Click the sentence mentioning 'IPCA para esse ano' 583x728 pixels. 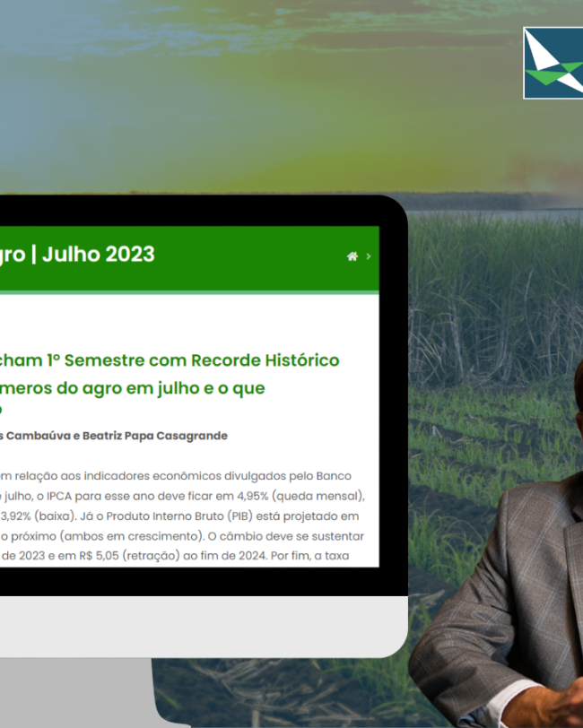(x=182, y=497)
